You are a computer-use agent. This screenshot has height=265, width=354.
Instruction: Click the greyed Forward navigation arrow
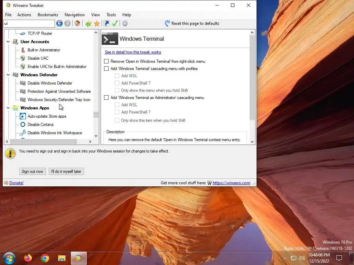click(67, 23)
